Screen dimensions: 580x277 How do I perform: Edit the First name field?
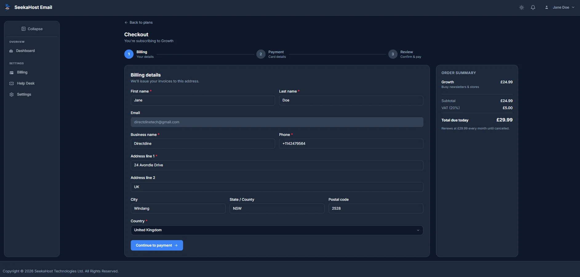(203, 101)
